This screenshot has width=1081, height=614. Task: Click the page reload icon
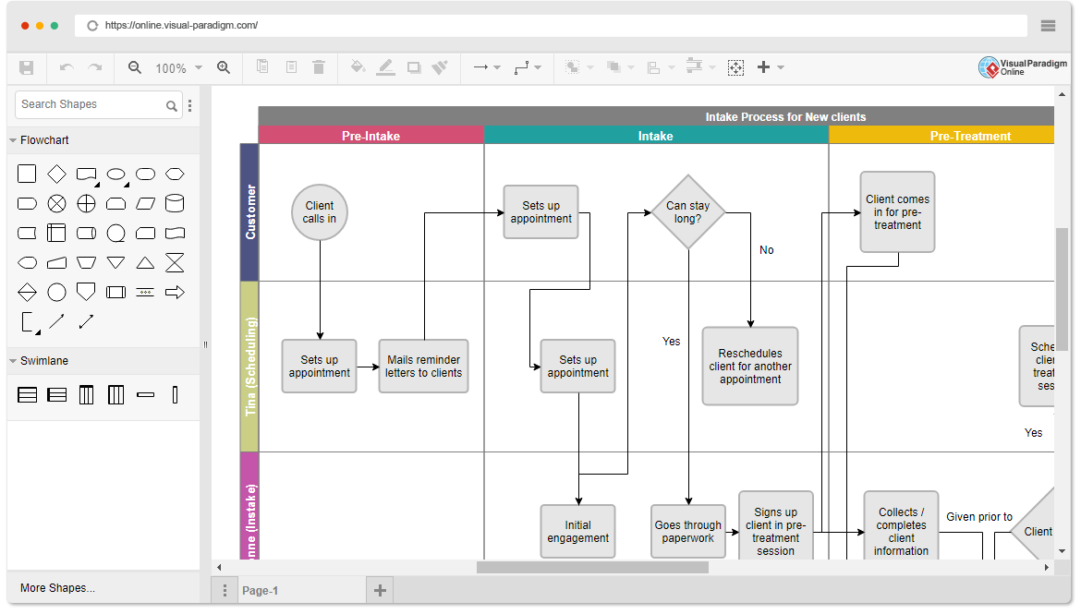(92, 26)
